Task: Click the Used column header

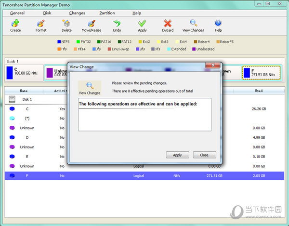Action: click(259, 91)
